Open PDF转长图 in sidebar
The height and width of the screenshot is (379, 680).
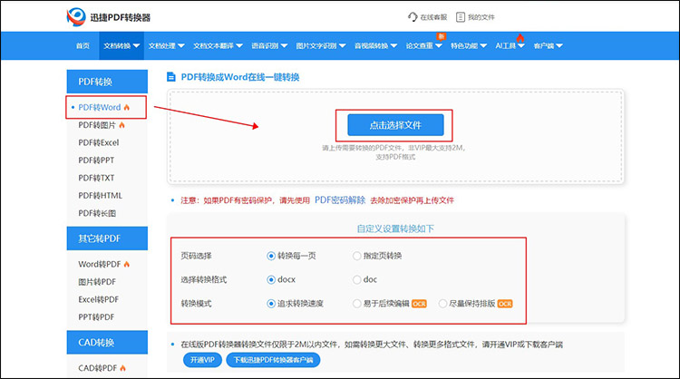97,213
